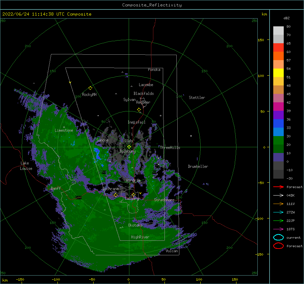This screenshot has width=304, height=284.
Task: Click the -150 bottom axis tick label
Action: (x=20, y=279)
